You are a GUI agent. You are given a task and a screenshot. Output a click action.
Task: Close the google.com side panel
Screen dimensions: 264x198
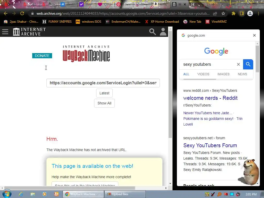pos(254,35)
